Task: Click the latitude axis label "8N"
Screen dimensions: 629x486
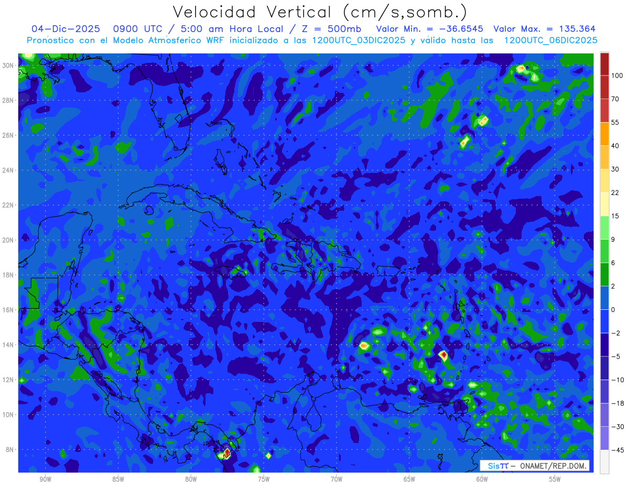Action: pos(9,450)
